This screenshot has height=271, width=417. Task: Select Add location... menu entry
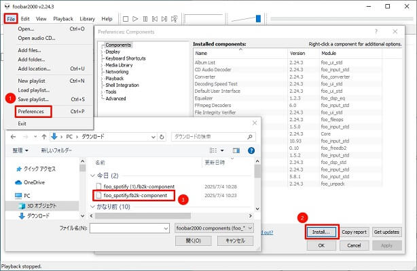(49, 68)
